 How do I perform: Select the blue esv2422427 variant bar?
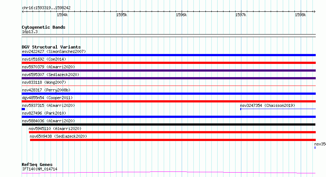tap(168, 55)
